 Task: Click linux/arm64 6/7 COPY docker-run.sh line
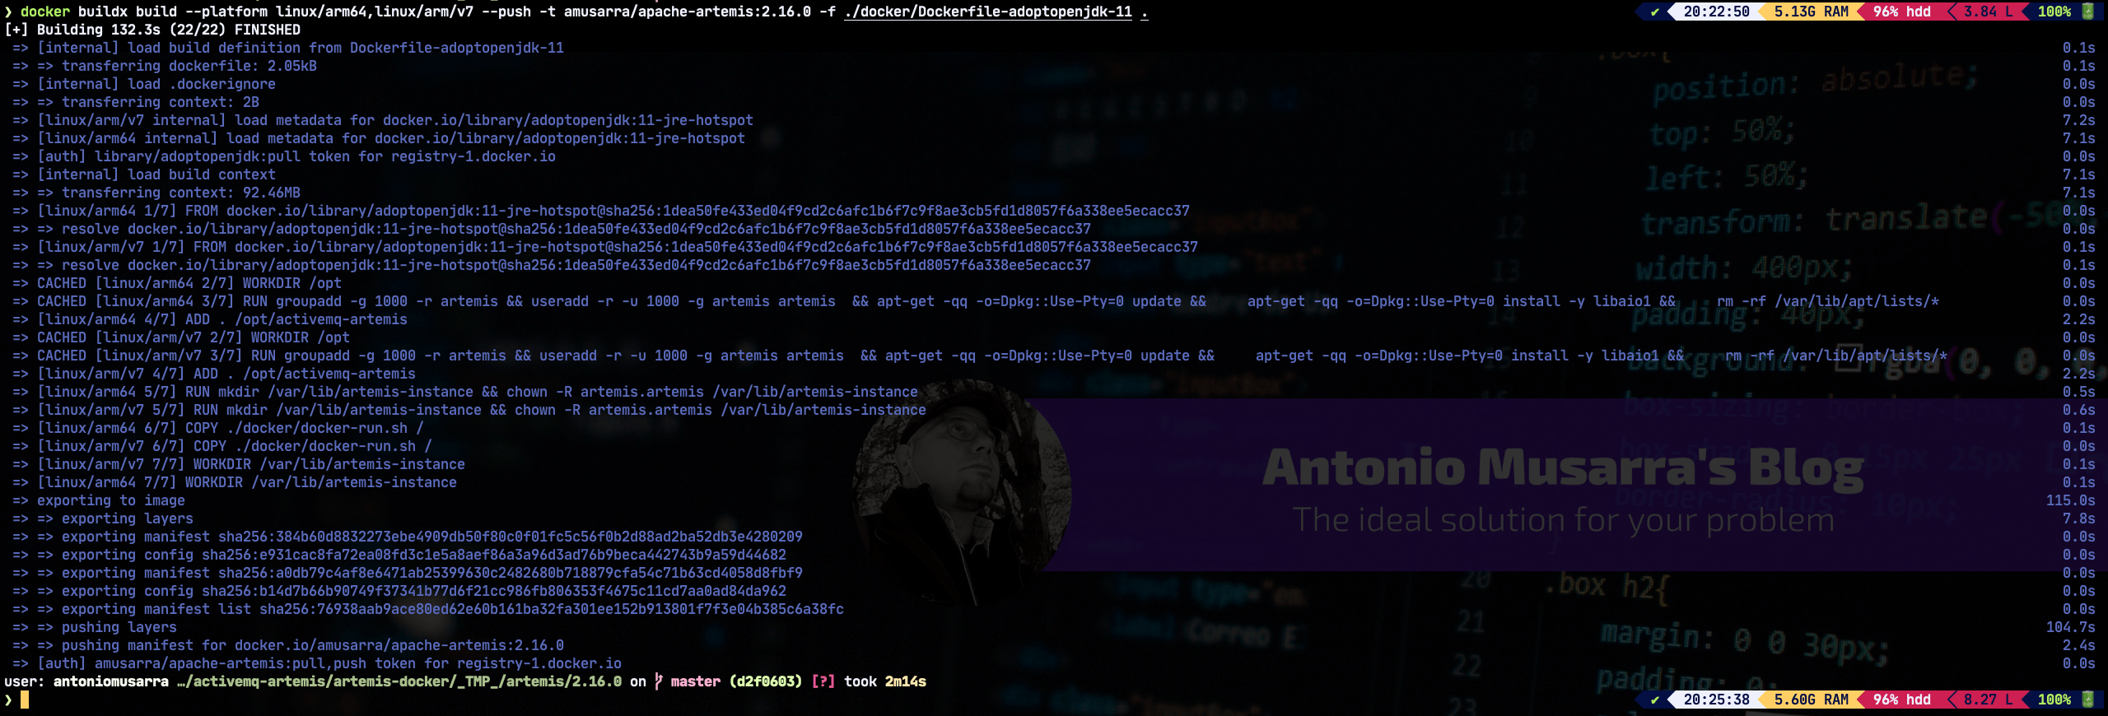coord(218,428)
